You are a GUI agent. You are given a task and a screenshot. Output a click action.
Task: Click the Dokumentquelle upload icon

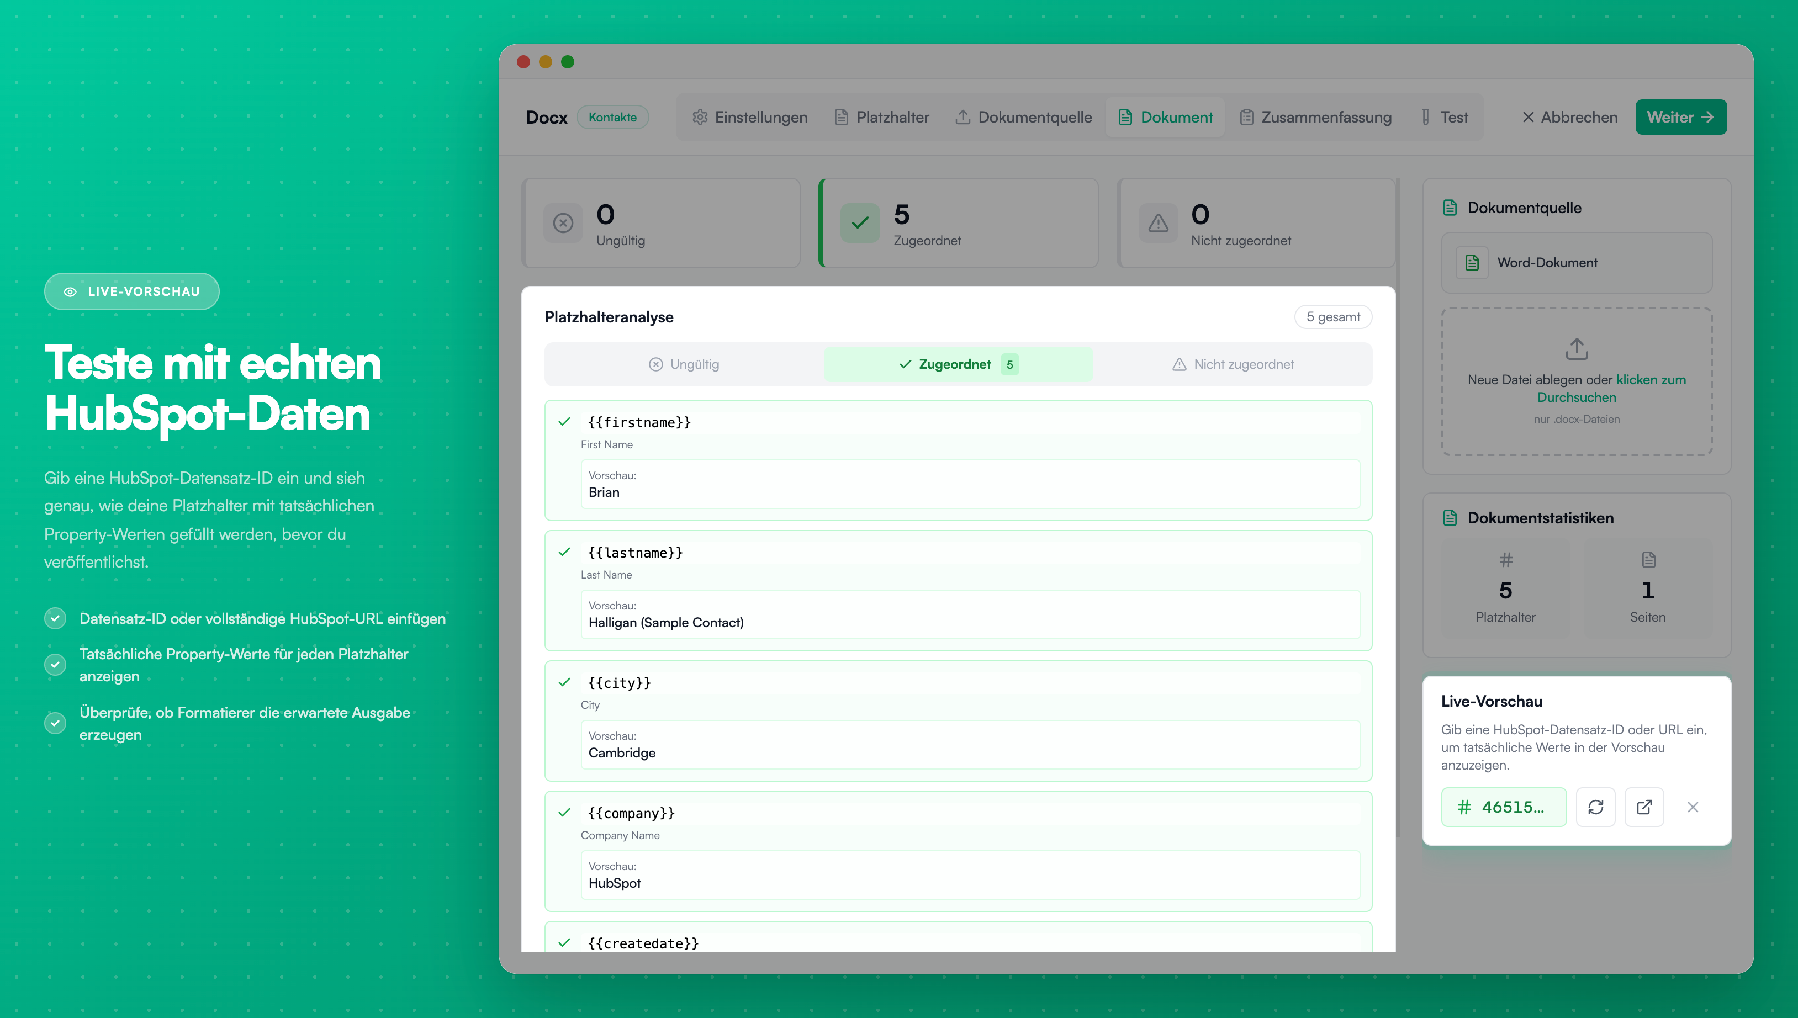[963, 117]
